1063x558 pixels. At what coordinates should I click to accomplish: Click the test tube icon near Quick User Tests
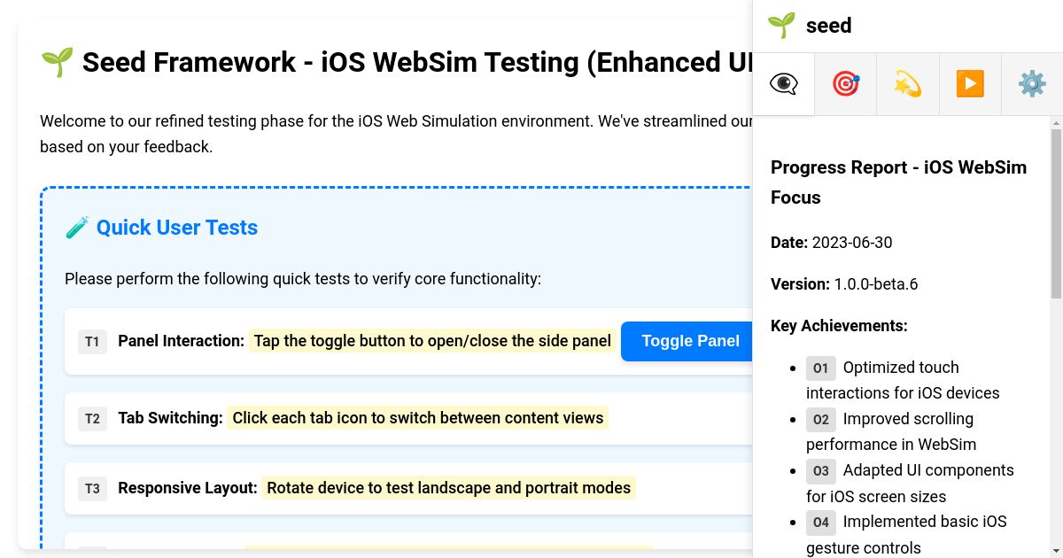pos(76,227)
